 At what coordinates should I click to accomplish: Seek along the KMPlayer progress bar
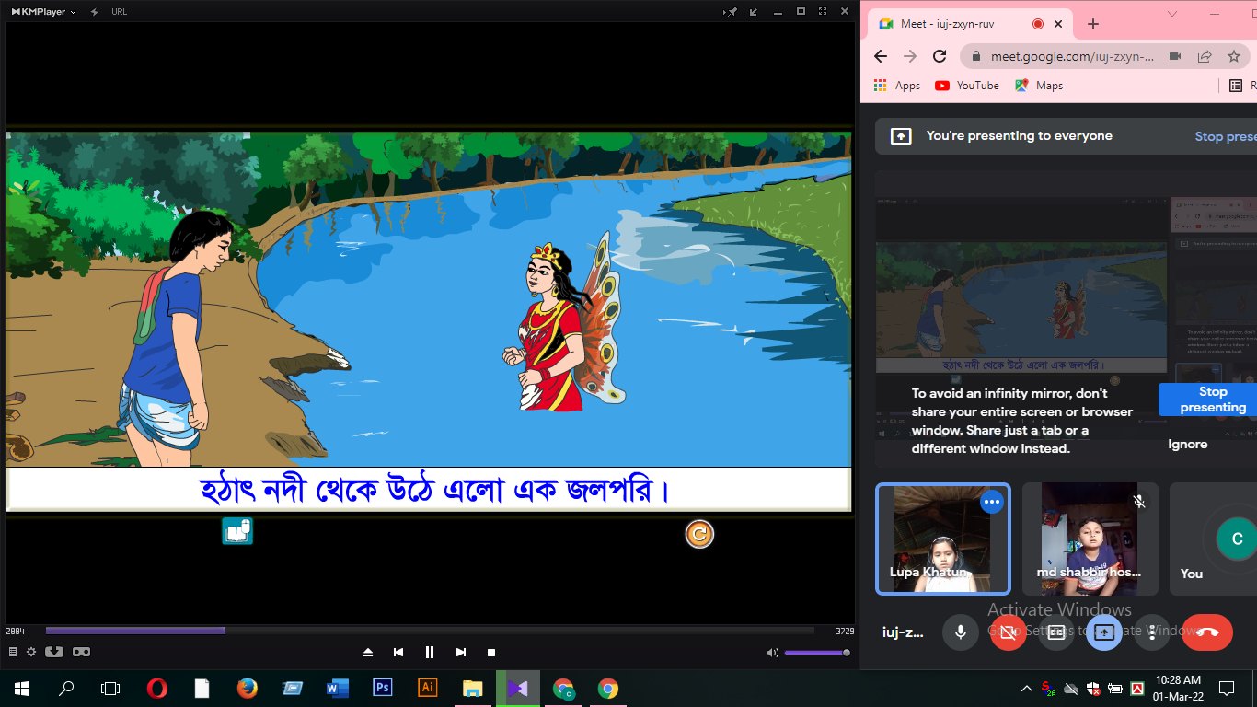click(x=430, y=631)
